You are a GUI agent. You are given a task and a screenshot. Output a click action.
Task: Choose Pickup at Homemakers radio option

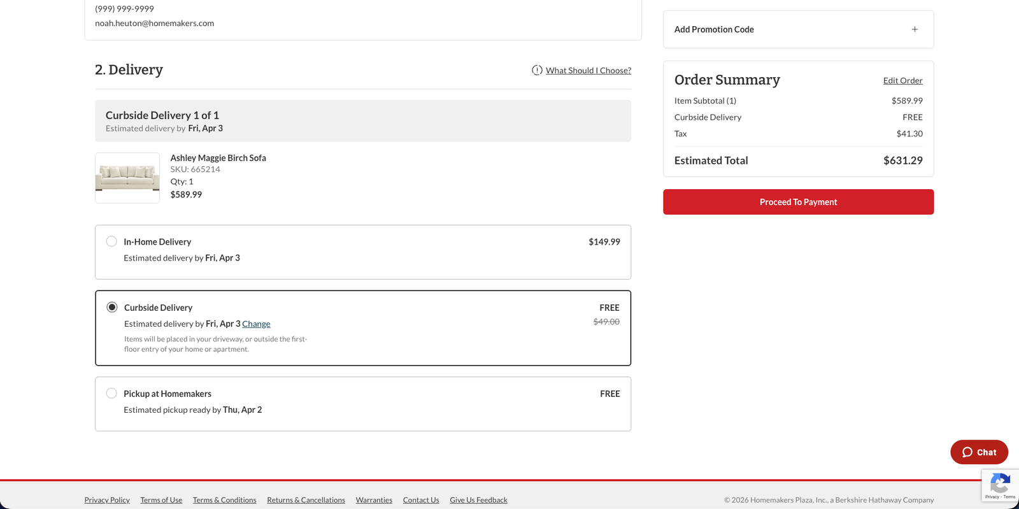(x=111, y=393)
